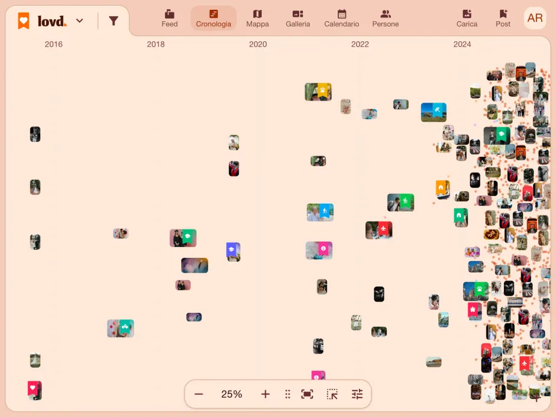Viewport: 556px width, 417px height.
Task: Go to the Galleria tab
Action: coord(298,18)
